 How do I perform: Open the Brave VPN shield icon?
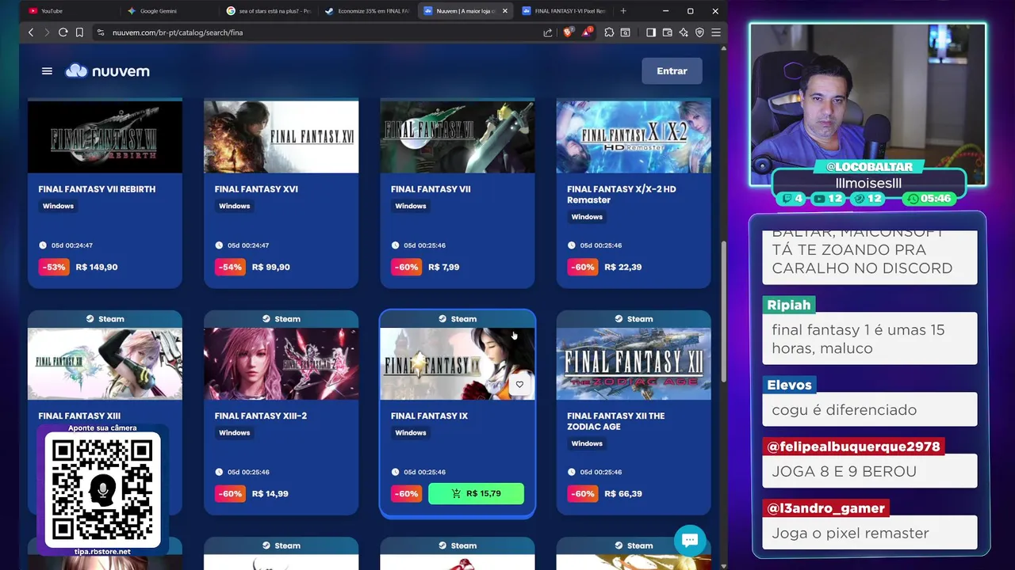coord(699,32)
